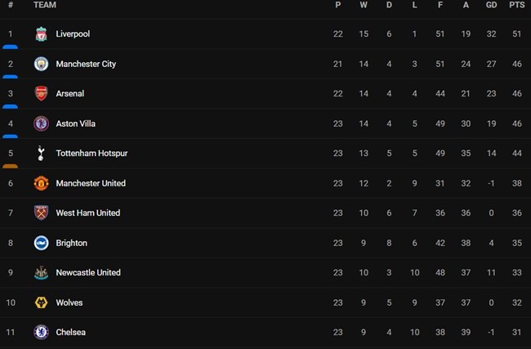Click the Newcastle United crest icon
This screenshot has width=531, height=349.
coord(41,273)
